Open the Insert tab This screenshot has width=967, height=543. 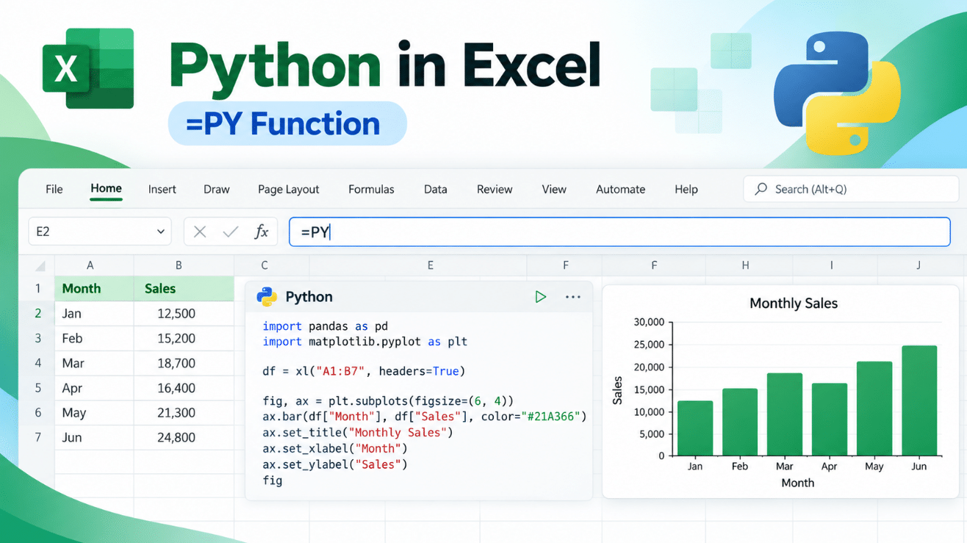162,189
